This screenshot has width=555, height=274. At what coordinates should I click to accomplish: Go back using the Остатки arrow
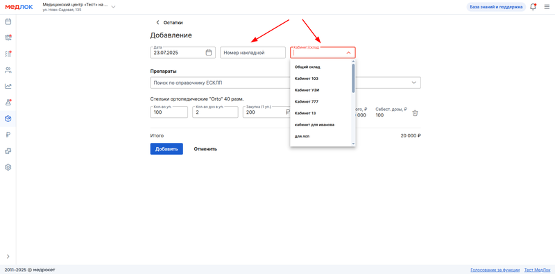pos(158,23)
